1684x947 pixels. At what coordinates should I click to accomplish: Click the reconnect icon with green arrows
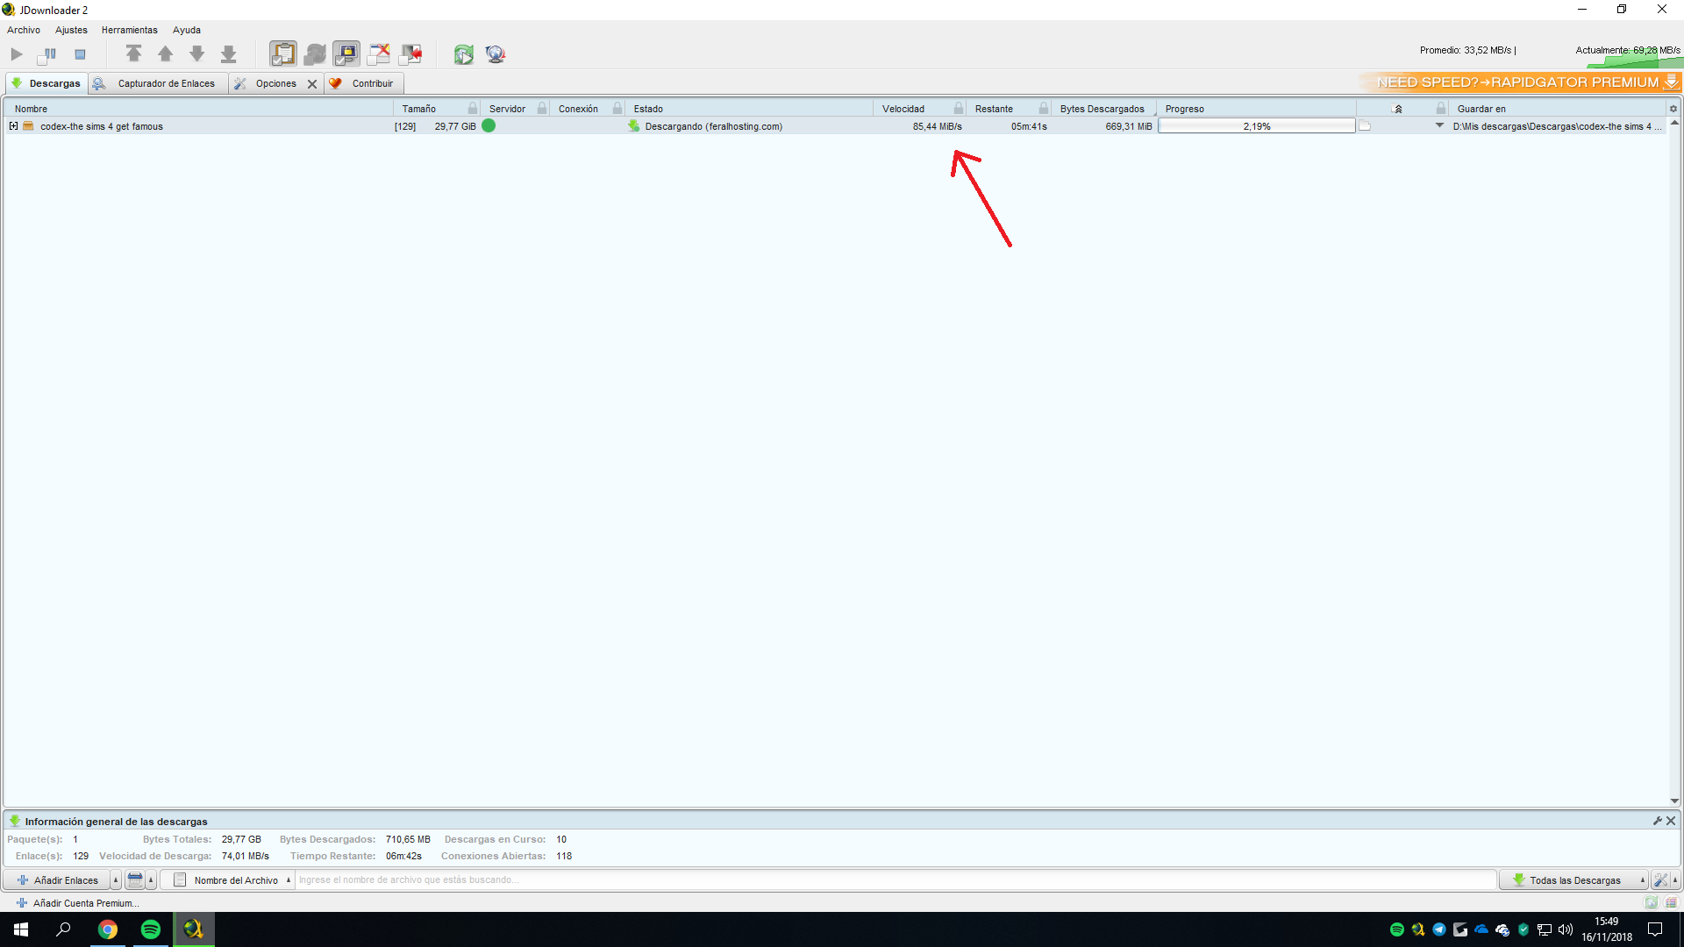(463, 54)
